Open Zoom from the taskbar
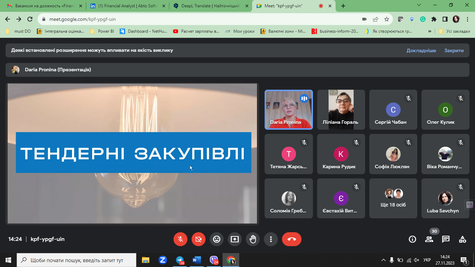 coord(162,260)
